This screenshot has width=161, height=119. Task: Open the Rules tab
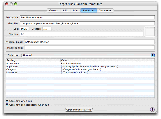(x=75, y=10)
